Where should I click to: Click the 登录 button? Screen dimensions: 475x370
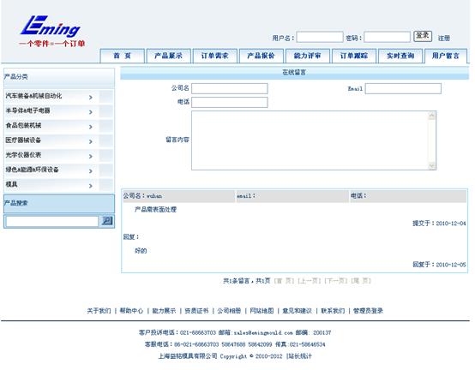423,36
